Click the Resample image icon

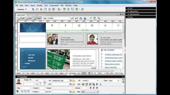click(93, 84)
